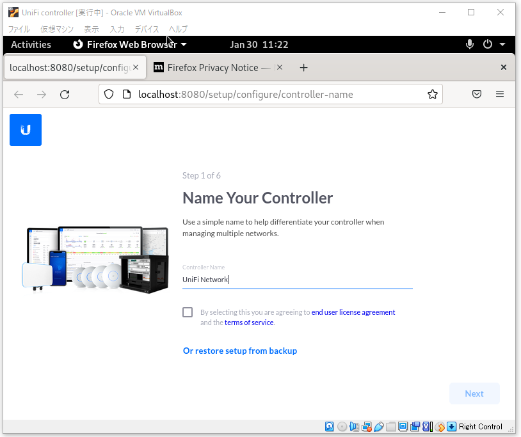The height and width of the screenshot is (437, 521).
Task: Click VirtualBox keyboard capture arrow icon
Action: (x=452, y=426)
